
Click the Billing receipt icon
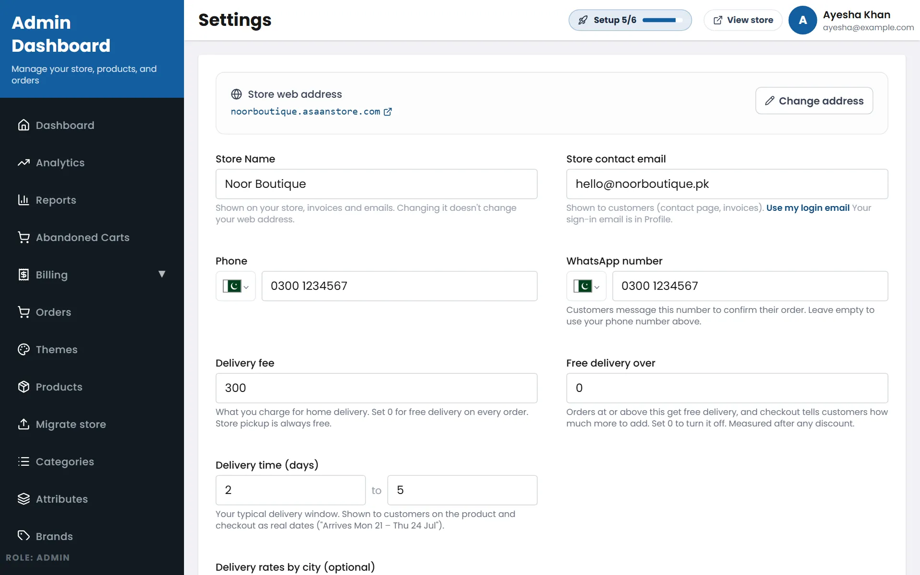(x=23, y=275)
